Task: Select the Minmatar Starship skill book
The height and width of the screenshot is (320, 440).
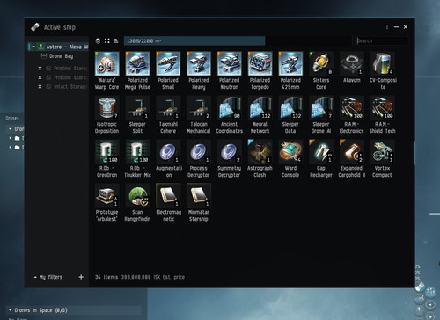Action: click(x=199, y=202)
